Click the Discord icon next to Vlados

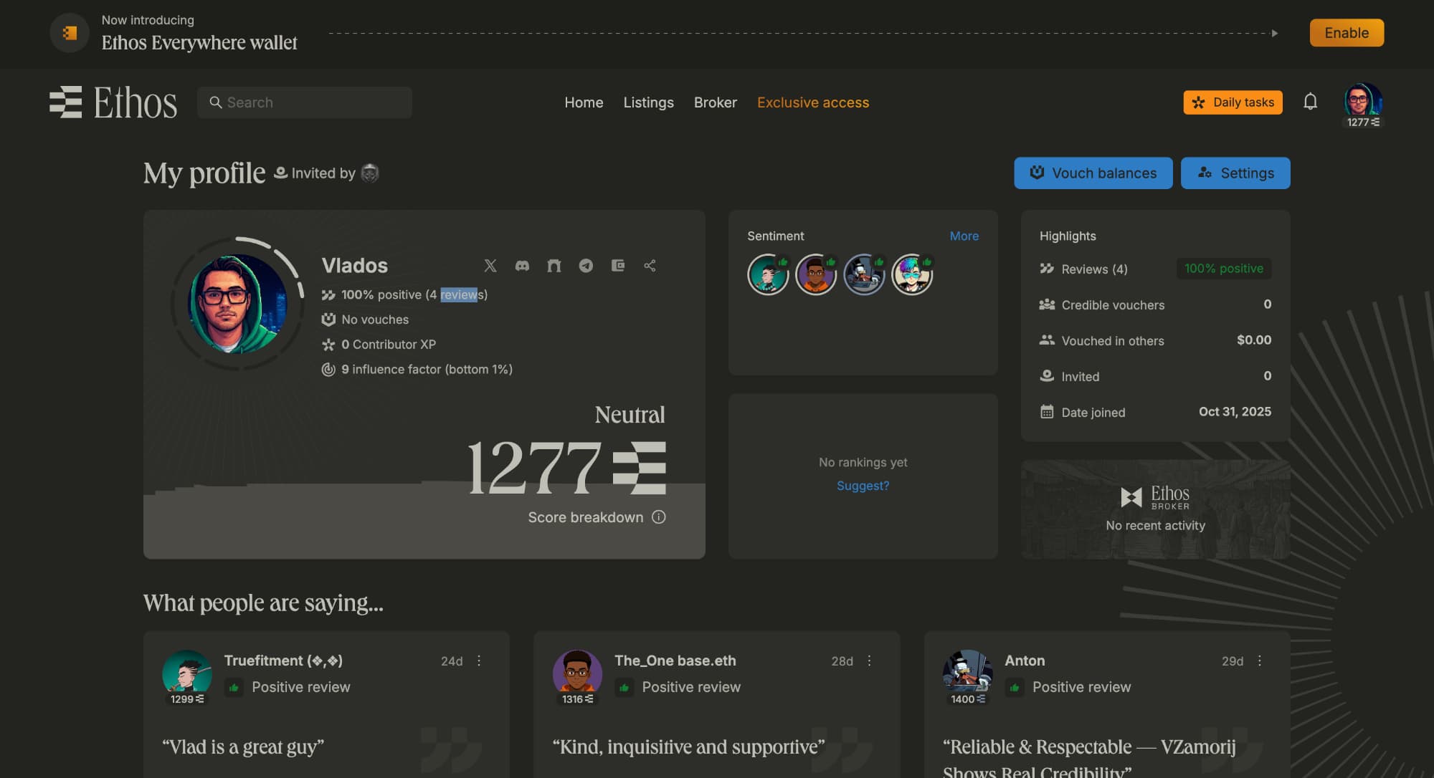click(522, 266)
